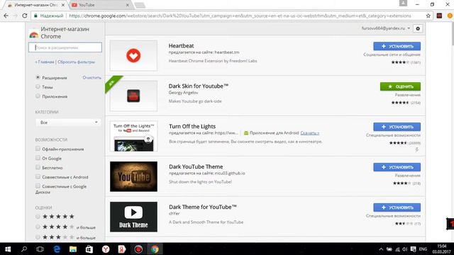Install the Dark YouTube Theme extension
Viewport: 454px width, 255px height.
[397, 167]
